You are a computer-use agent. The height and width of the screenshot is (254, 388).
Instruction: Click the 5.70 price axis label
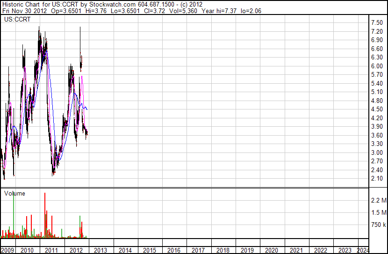[x=377, y=74]
